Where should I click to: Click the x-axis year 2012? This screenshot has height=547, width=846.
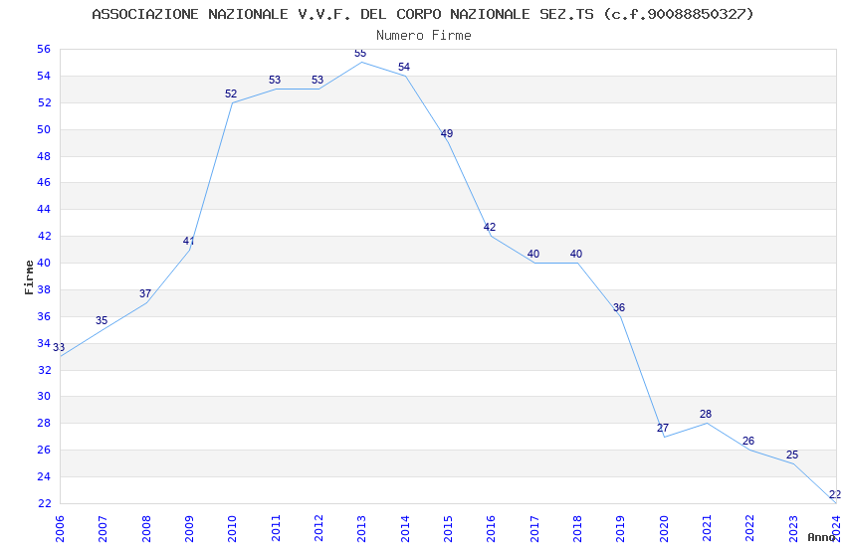318,529
